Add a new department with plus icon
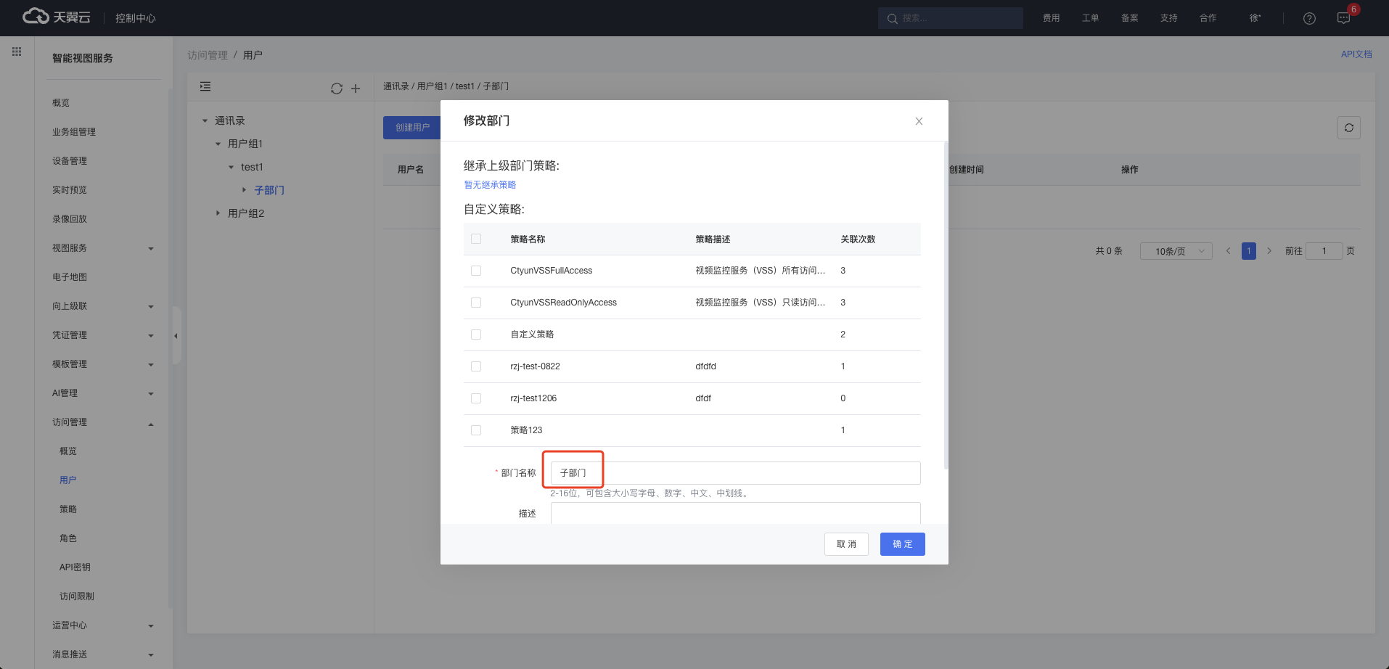1389x669 pixels. 356,89
